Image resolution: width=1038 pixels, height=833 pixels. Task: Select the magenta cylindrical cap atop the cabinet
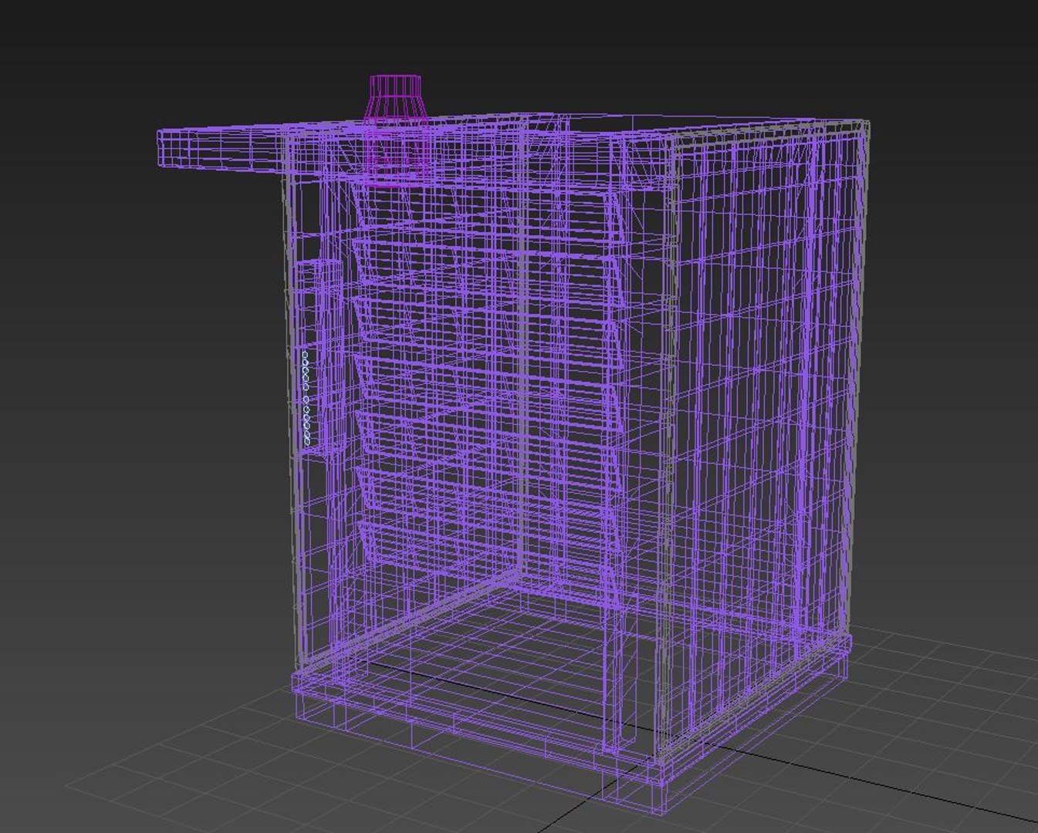(397, 130)
